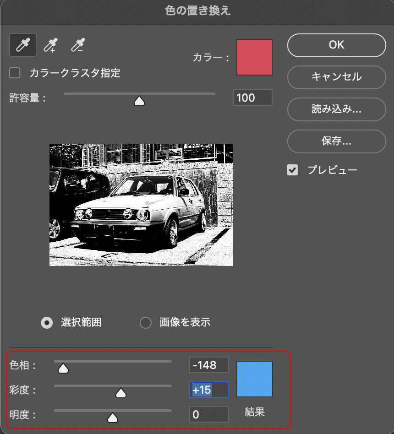Select the subtract from sample eyedropper
Image resolution: width=394 pixels, height=434 pixels.
tap(77, 45)
